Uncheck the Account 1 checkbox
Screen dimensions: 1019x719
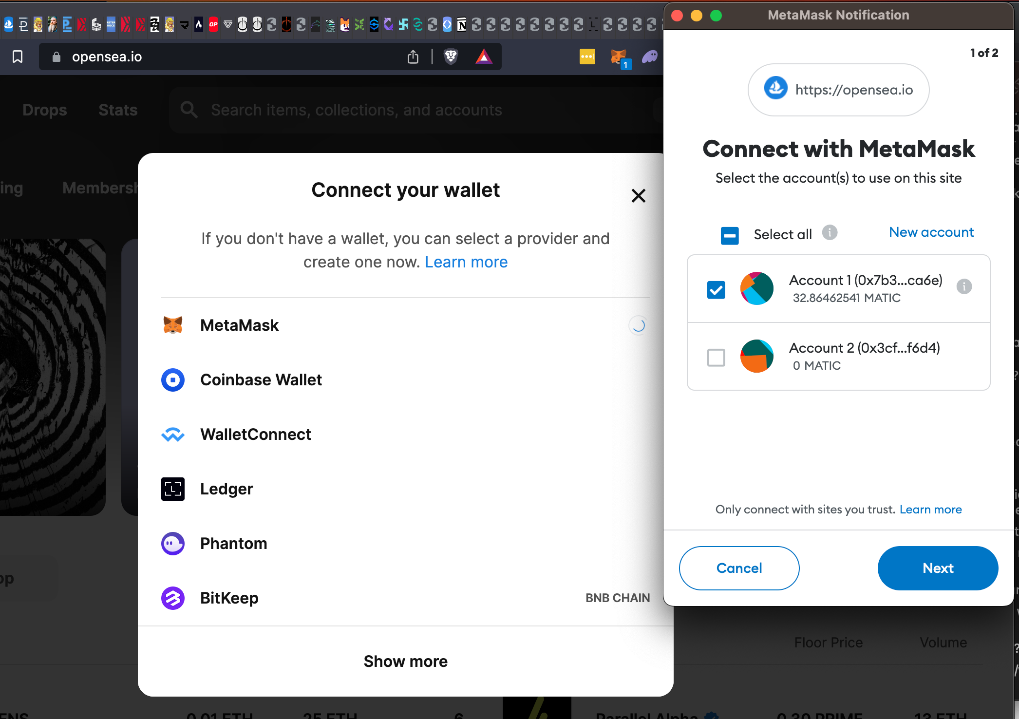(716, 290)
